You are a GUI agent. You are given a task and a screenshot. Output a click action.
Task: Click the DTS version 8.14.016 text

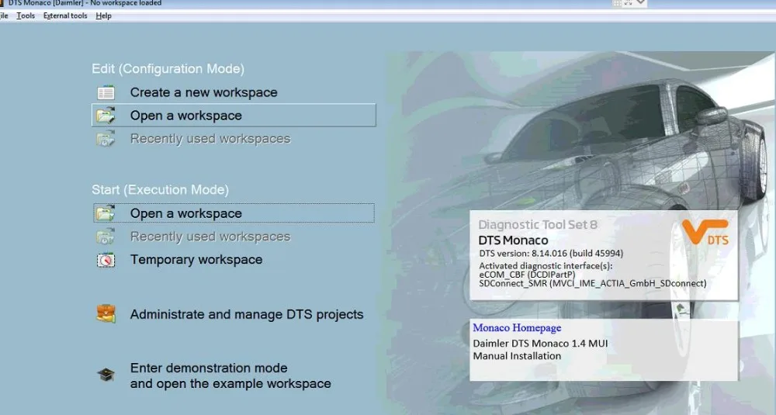point(551,253)
